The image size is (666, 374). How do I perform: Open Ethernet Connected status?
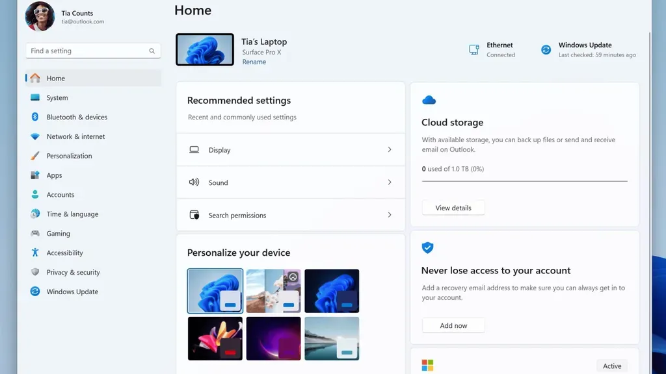pos(492,49)
